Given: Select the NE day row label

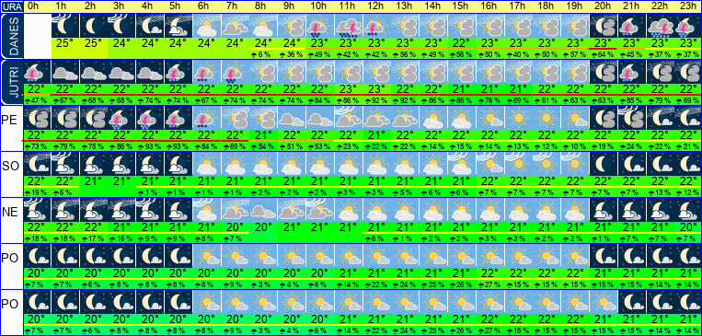Looking at the screenshot, I should coord(11,213).
